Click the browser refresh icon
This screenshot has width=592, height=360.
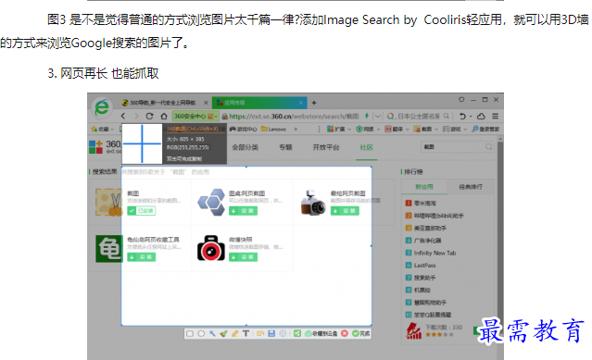coord(149,116)
